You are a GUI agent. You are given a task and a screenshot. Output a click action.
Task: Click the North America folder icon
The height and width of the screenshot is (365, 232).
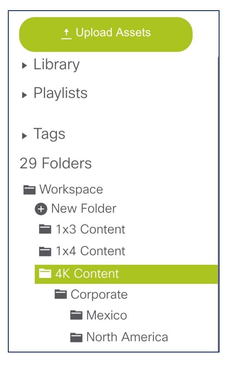tap(76, 337)
